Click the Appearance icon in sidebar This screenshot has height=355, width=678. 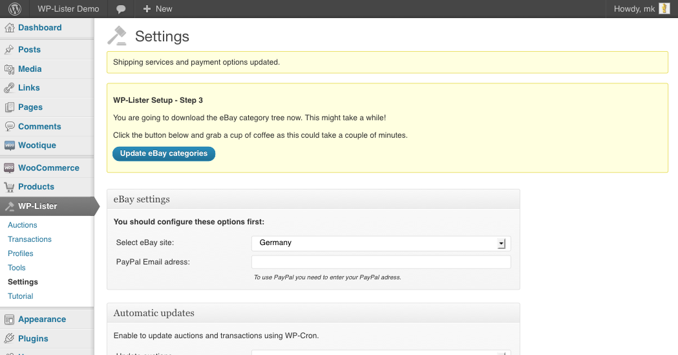point(10,319)
